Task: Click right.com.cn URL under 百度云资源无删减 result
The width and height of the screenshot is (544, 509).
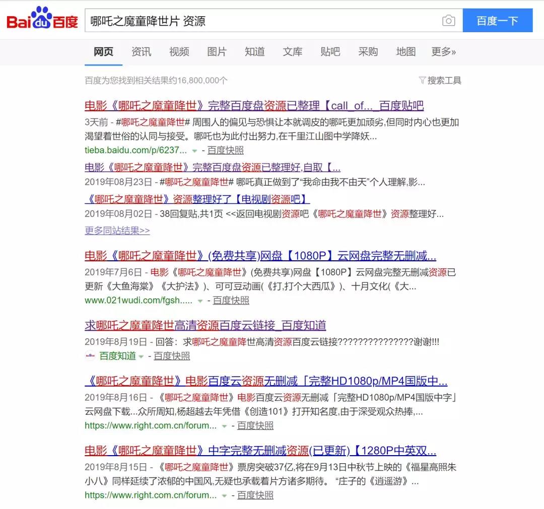Action: point(151,425)
